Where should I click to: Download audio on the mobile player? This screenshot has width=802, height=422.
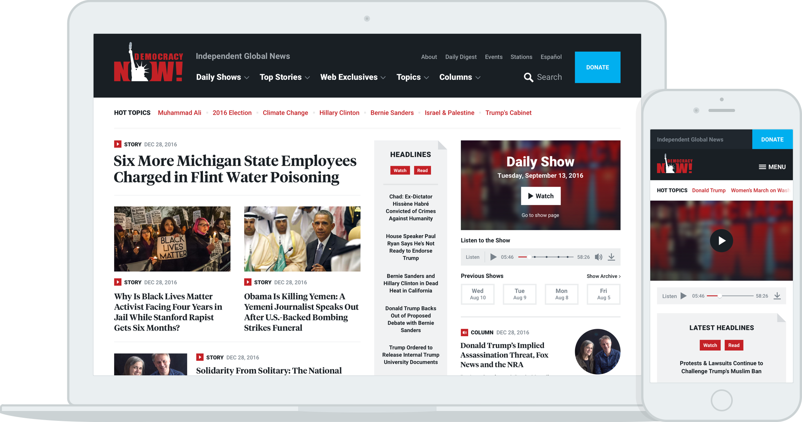[x=777, y=296]
